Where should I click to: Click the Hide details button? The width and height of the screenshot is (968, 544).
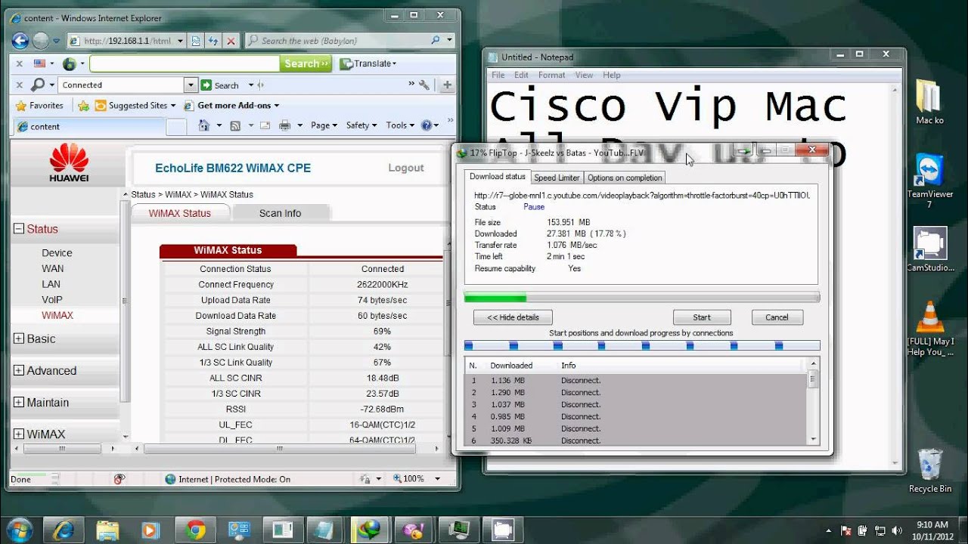513,317
